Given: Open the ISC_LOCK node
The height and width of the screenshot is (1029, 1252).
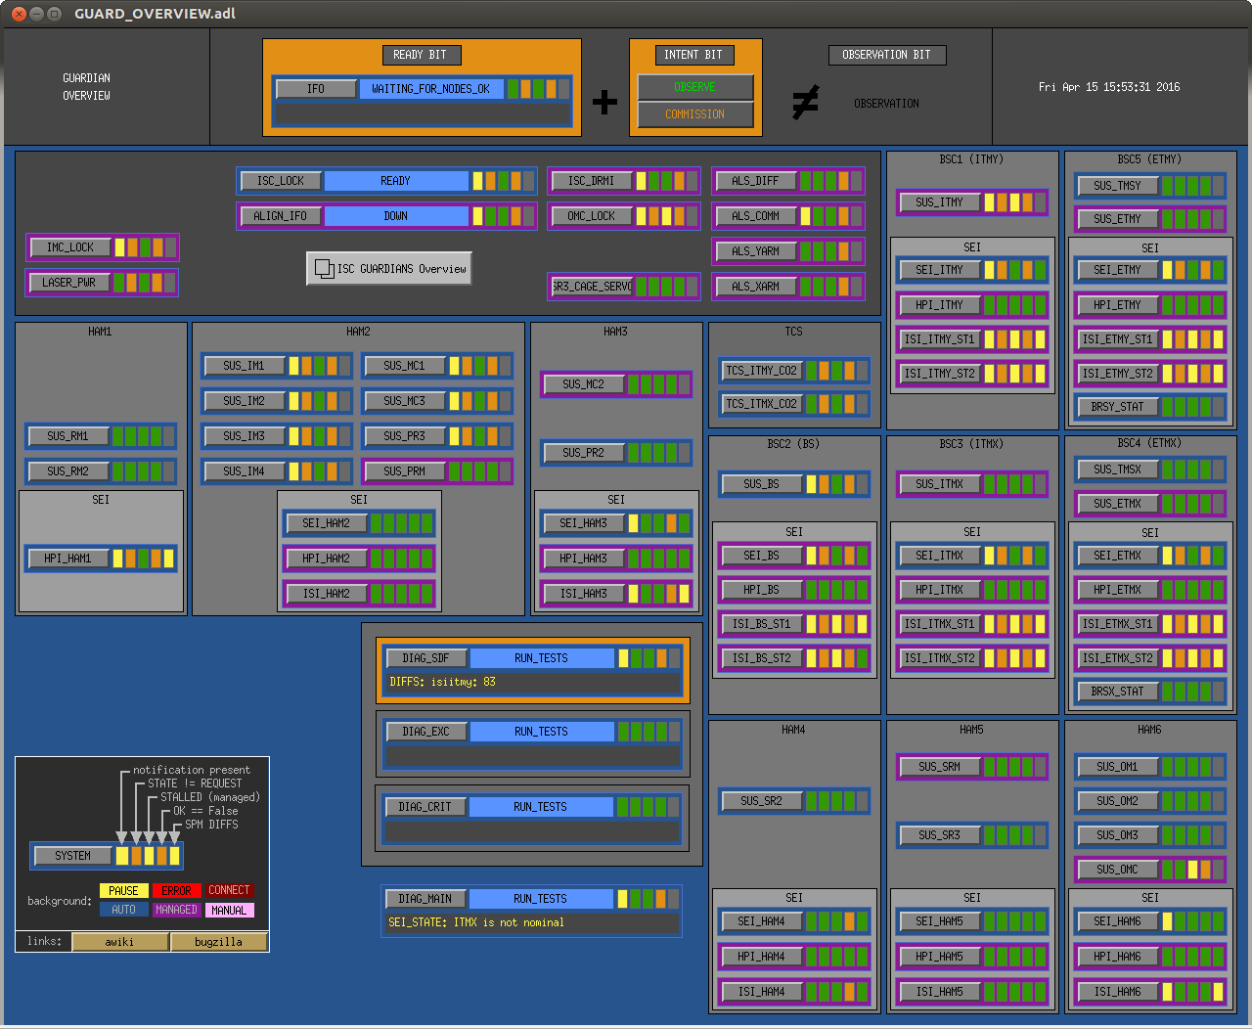Looking at the screenshot, I should tap(281, 181).
